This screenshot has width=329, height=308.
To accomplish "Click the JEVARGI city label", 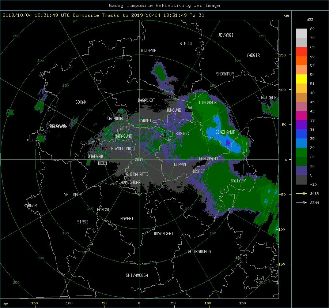I will tap(226, 35).
